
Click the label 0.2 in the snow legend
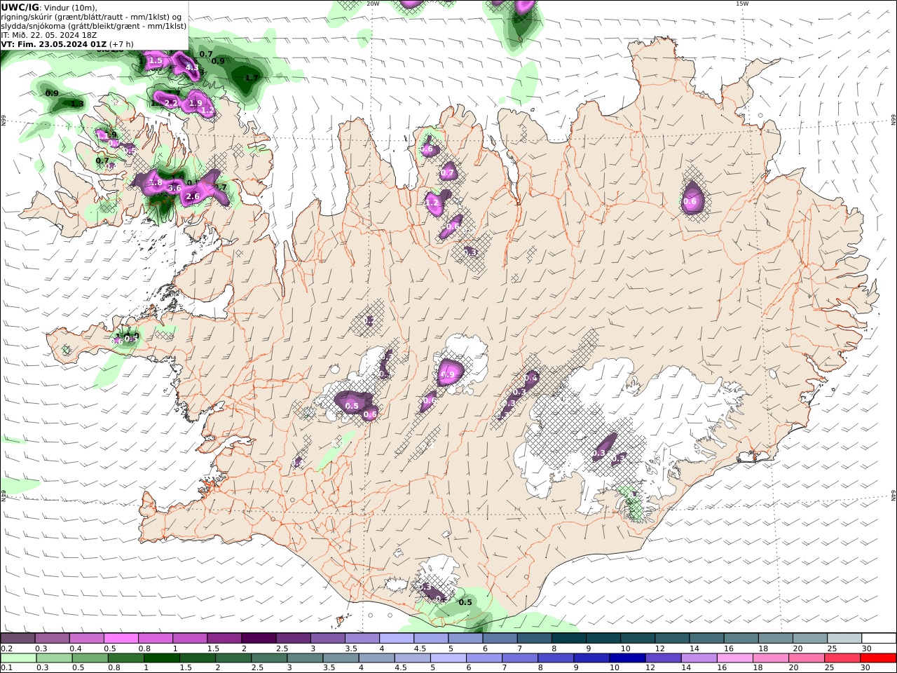pos(6,648)
